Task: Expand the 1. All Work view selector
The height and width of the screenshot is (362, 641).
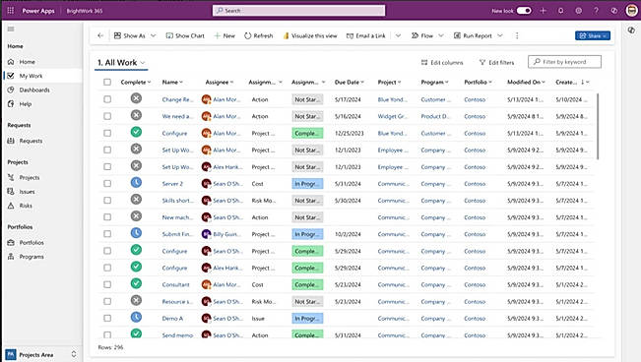Action: 121,63
